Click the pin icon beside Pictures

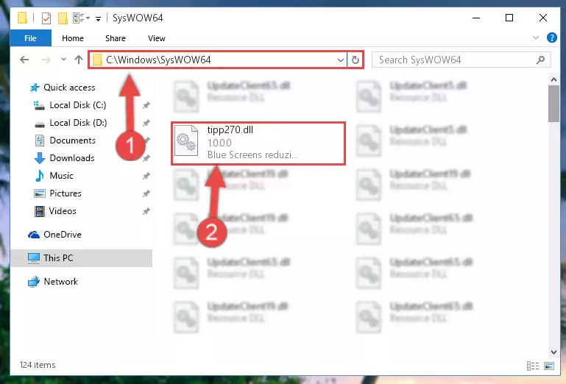click(146, 193)
